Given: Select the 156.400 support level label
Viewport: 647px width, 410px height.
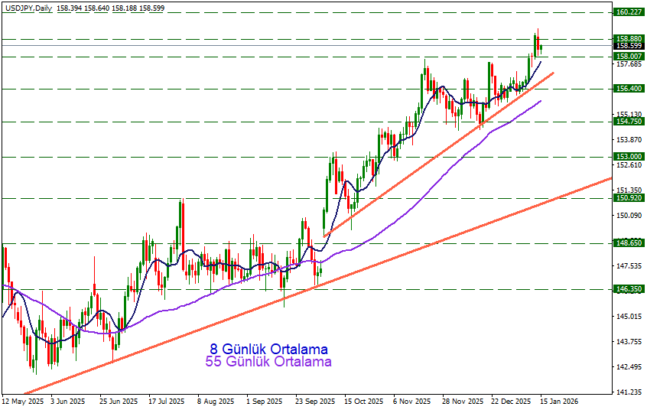Looking at the screenshot, I should point(628,89).
